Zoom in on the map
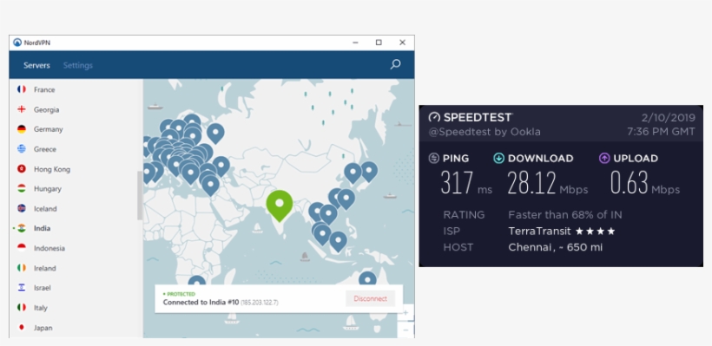The height and width of the screenshot is (346, 712). (405, 312)
